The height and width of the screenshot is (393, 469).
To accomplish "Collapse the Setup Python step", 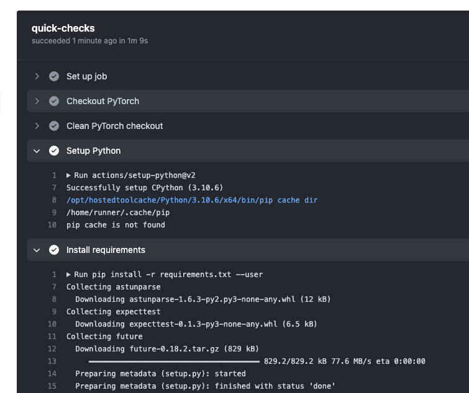I will coord(37,151).
